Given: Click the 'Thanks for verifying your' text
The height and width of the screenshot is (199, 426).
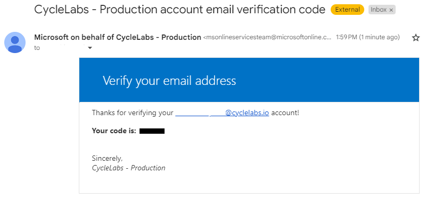Looking at the screenshot, I should point(133,113).
